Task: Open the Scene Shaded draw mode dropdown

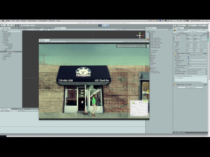Action: [x=29, y=30]
